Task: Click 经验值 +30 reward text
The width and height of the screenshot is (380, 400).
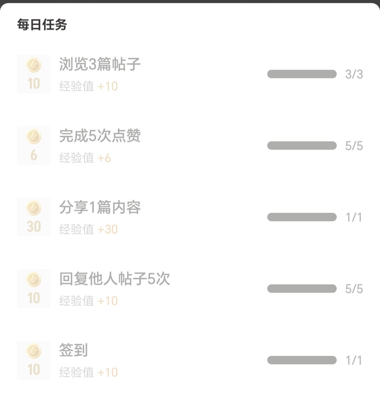Action: pyautogui.click(x=88, y=229)
